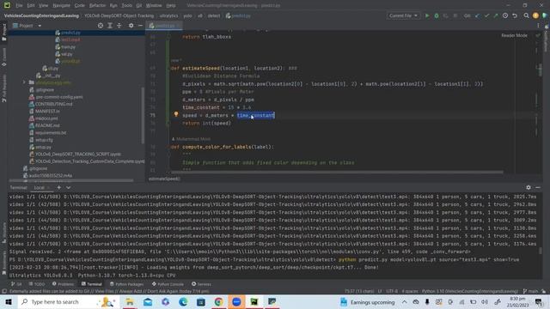The height and width of the screenshot is (309, 550).
Task: Open Notifications tool window on right sidebar
Action: (547, 39)
